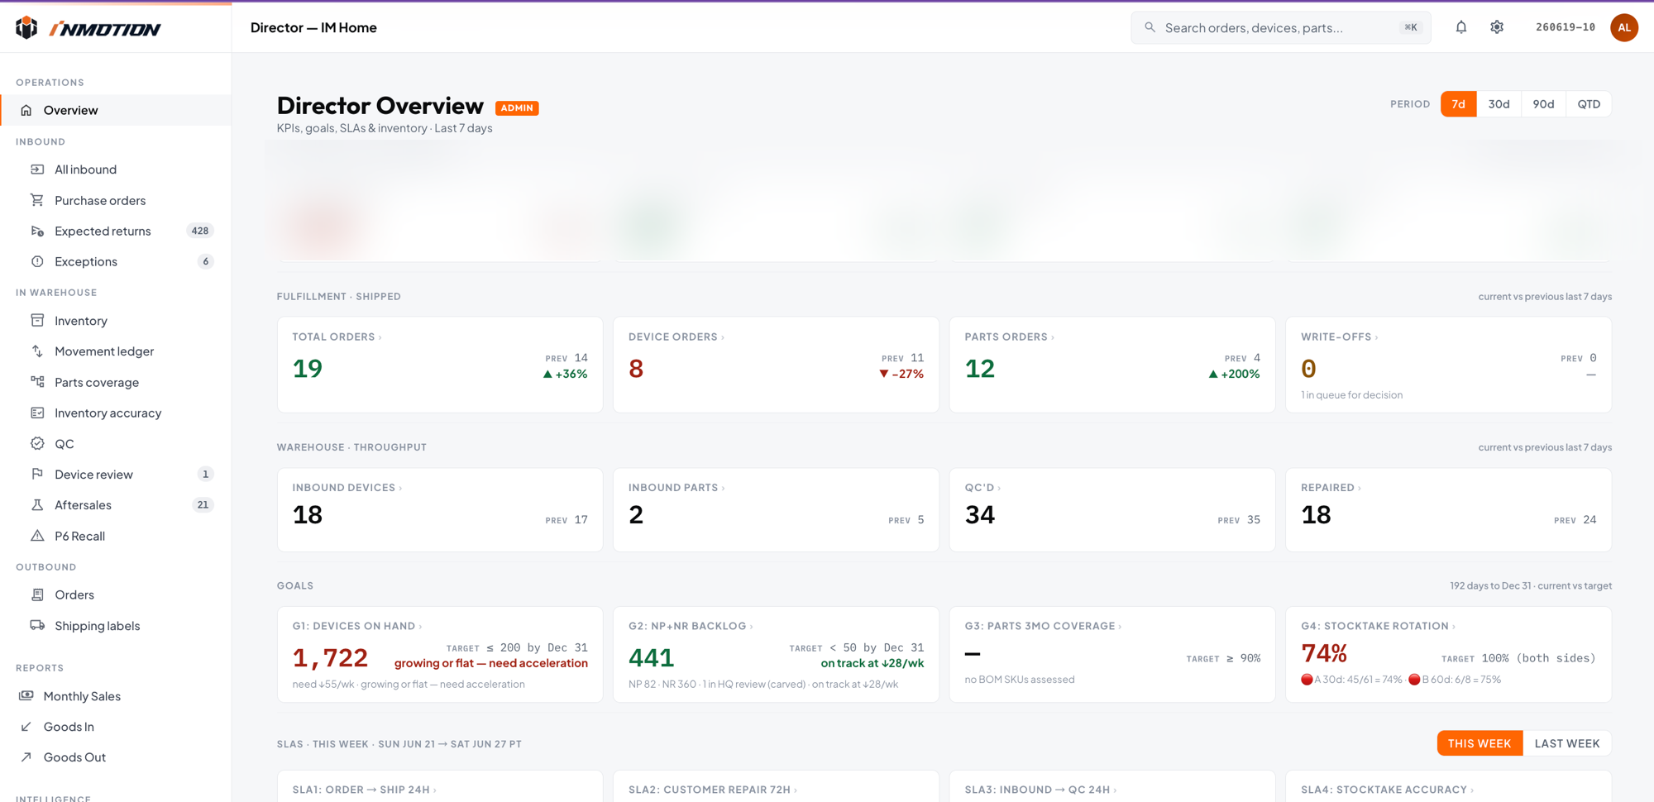Select the QTD period
This screenshot has width=1654, height=802.
coord(1589,104)
